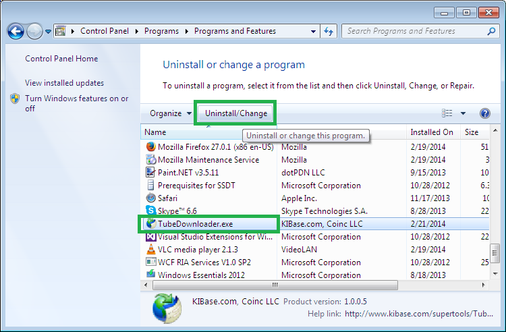Image resolution: width=506 pixels, height=332 pixels.
Task: Expand arrow after Programs breadcrumb
Action: point(186,31)
